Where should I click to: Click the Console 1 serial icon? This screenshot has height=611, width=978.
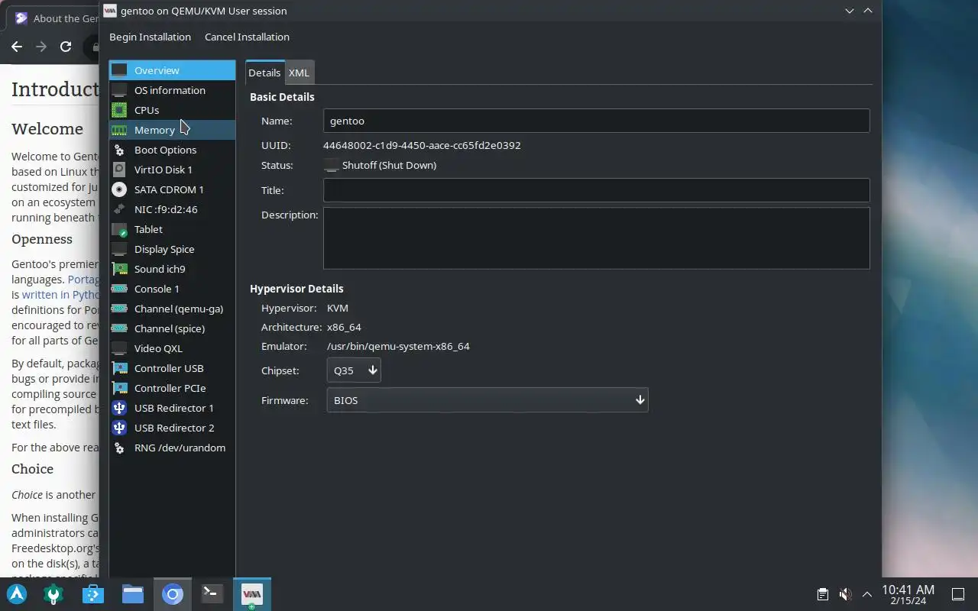[x=119, y=289]
